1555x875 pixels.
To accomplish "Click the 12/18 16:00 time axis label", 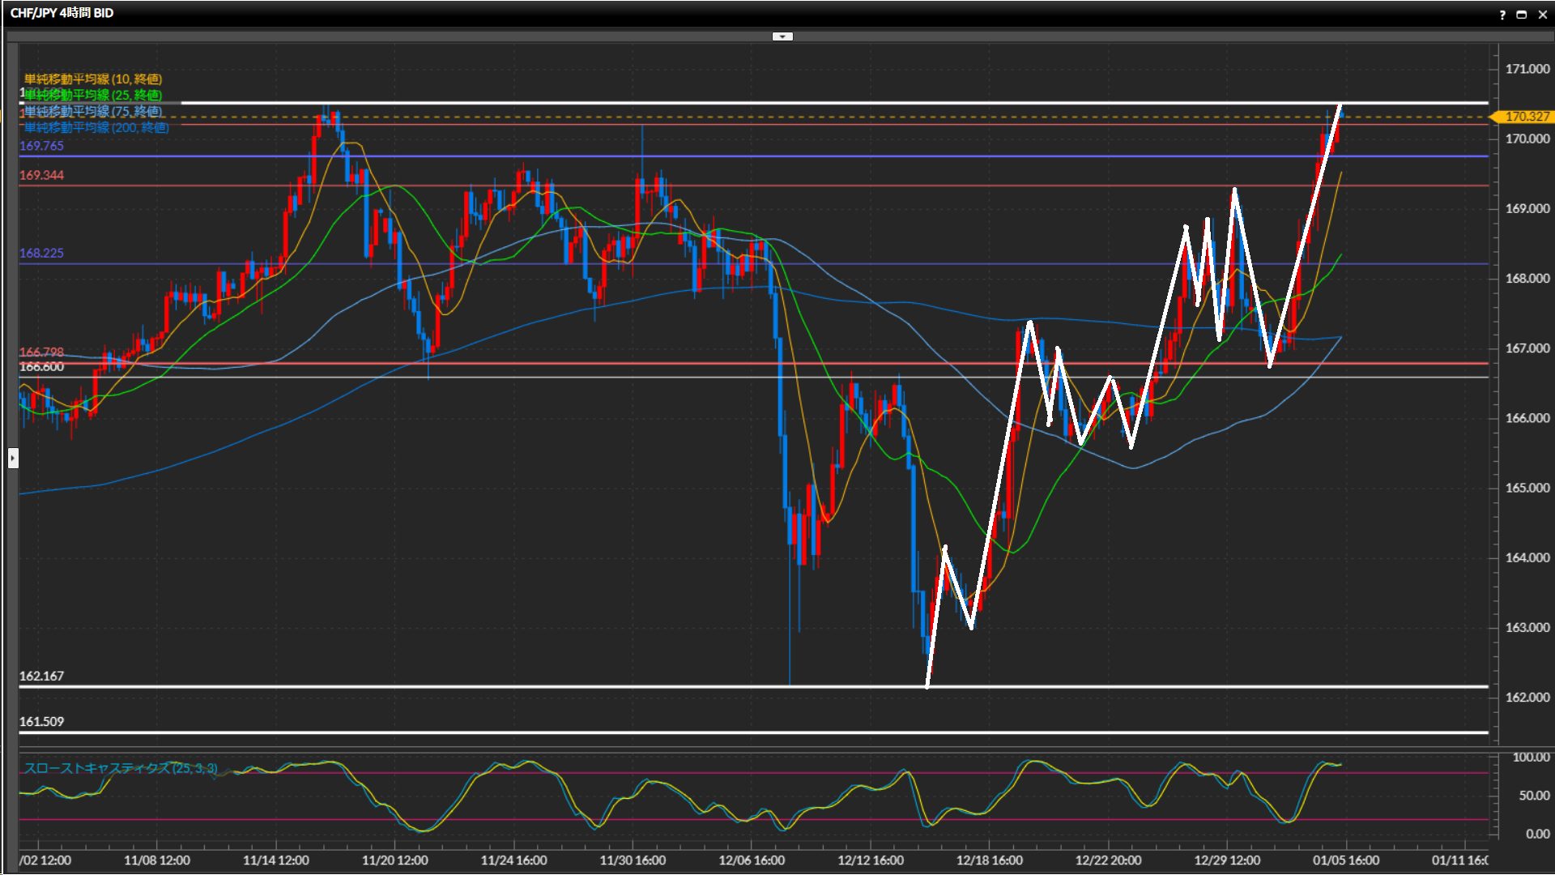I will pos(989,860).
